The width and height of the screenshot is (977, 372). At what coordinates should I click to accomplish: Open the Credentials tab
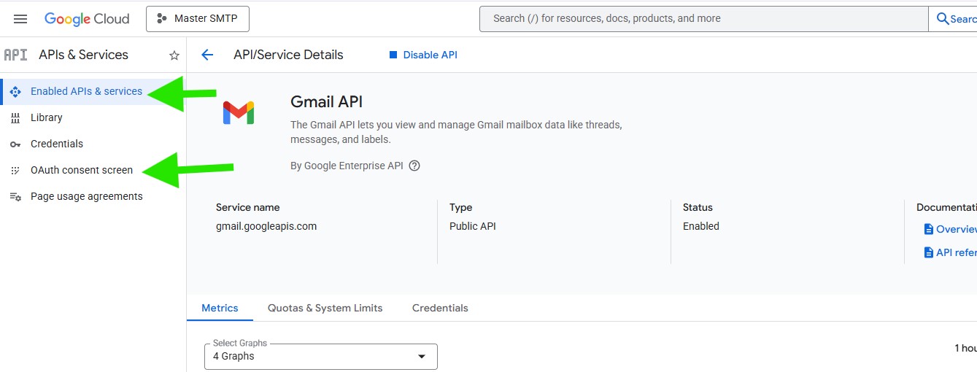point(440,308)
